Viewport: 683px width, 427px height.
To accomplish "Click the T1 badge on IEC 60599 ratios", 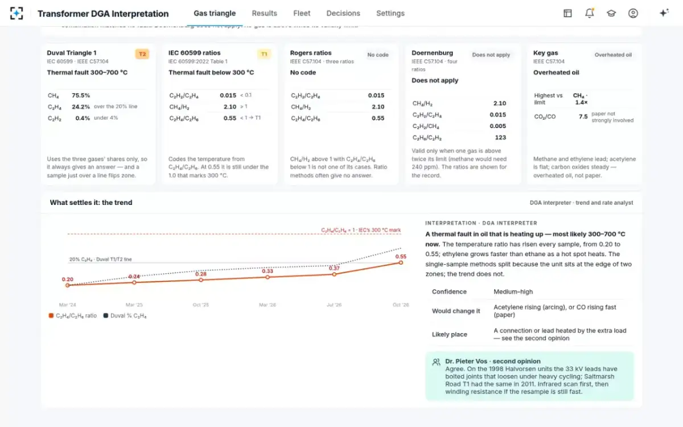I will tap(264, 54).
